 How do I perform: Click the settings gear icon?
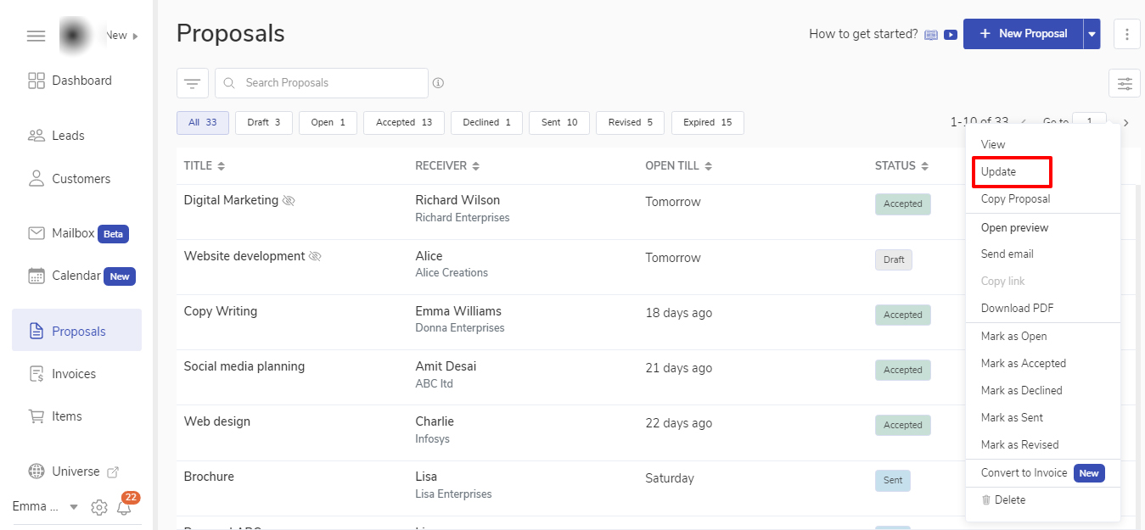pos(99,507)
